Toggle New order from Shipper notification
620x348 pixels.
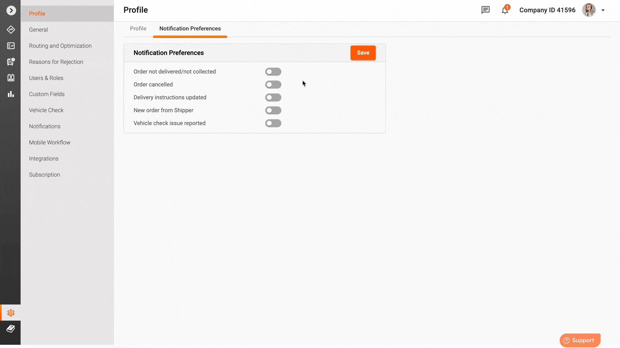[x=273, y=110]
